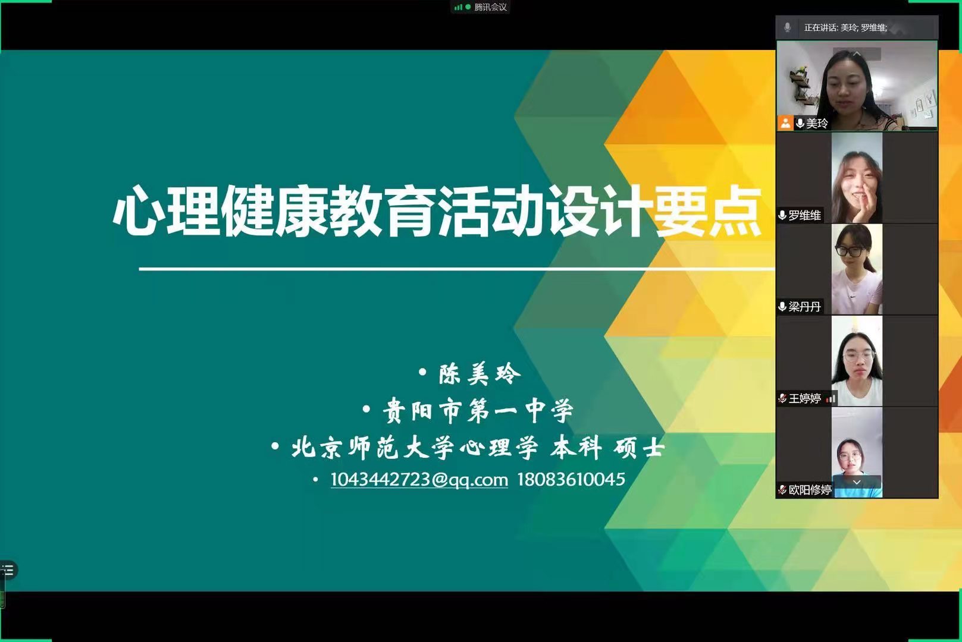The width and height of the screenshot is (962, 642).
Task: Click 梁丹丹's microphone icon
Action: tap(782, 307)
